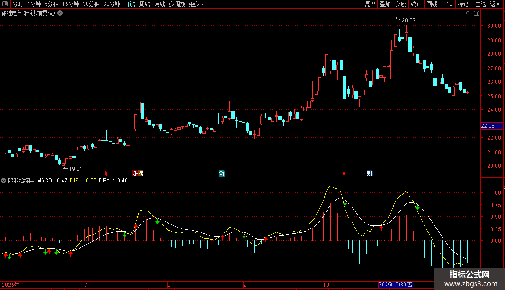Toggle the right side panel icon
The image size is (505, 290).
pos(476,13)
